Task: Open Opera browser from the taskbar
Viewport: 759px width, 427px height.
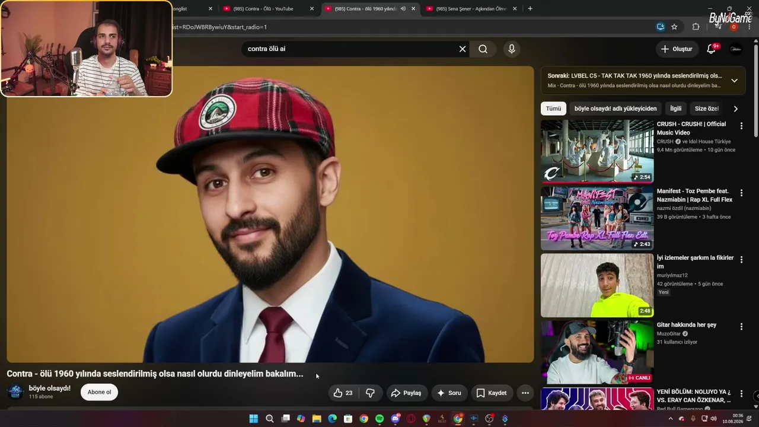Action: coord(411,419)
